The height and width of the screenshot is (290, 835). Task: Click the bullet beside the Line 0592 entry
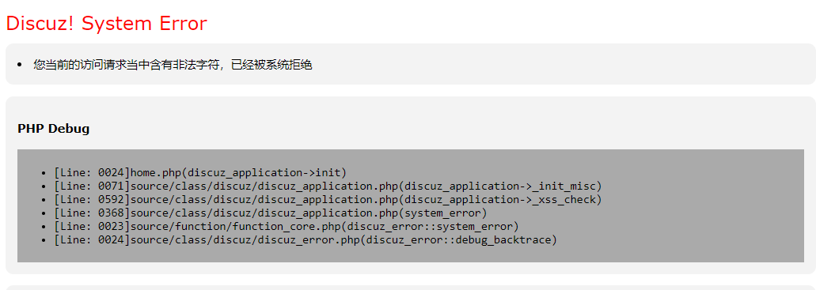(44, 200)
